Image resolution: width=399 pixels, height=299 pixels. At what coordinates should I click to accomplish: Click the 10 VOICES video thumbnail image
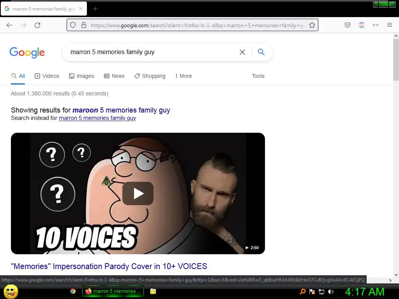138,193
